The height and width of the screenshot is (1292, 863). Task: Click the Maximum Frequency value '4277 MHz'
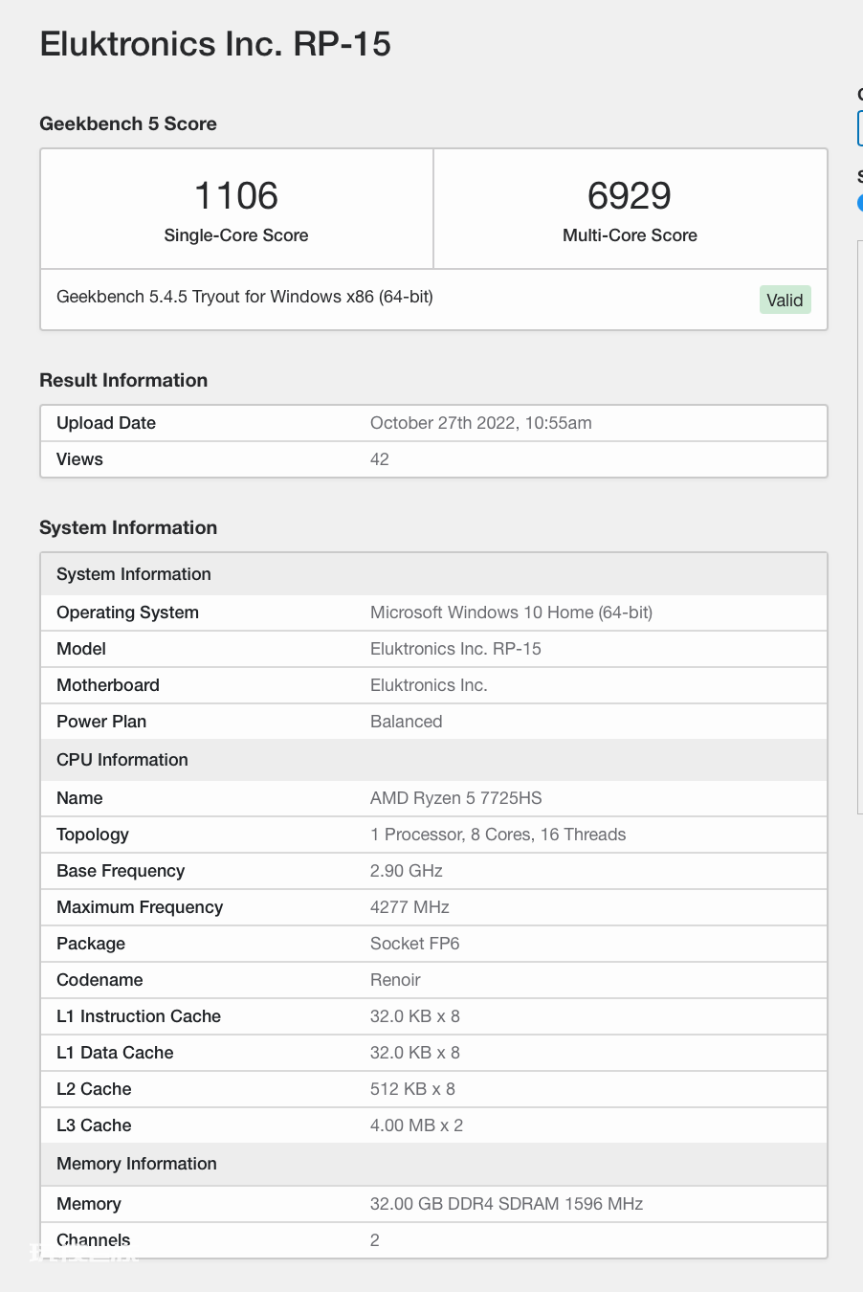(x=409, y=907)
